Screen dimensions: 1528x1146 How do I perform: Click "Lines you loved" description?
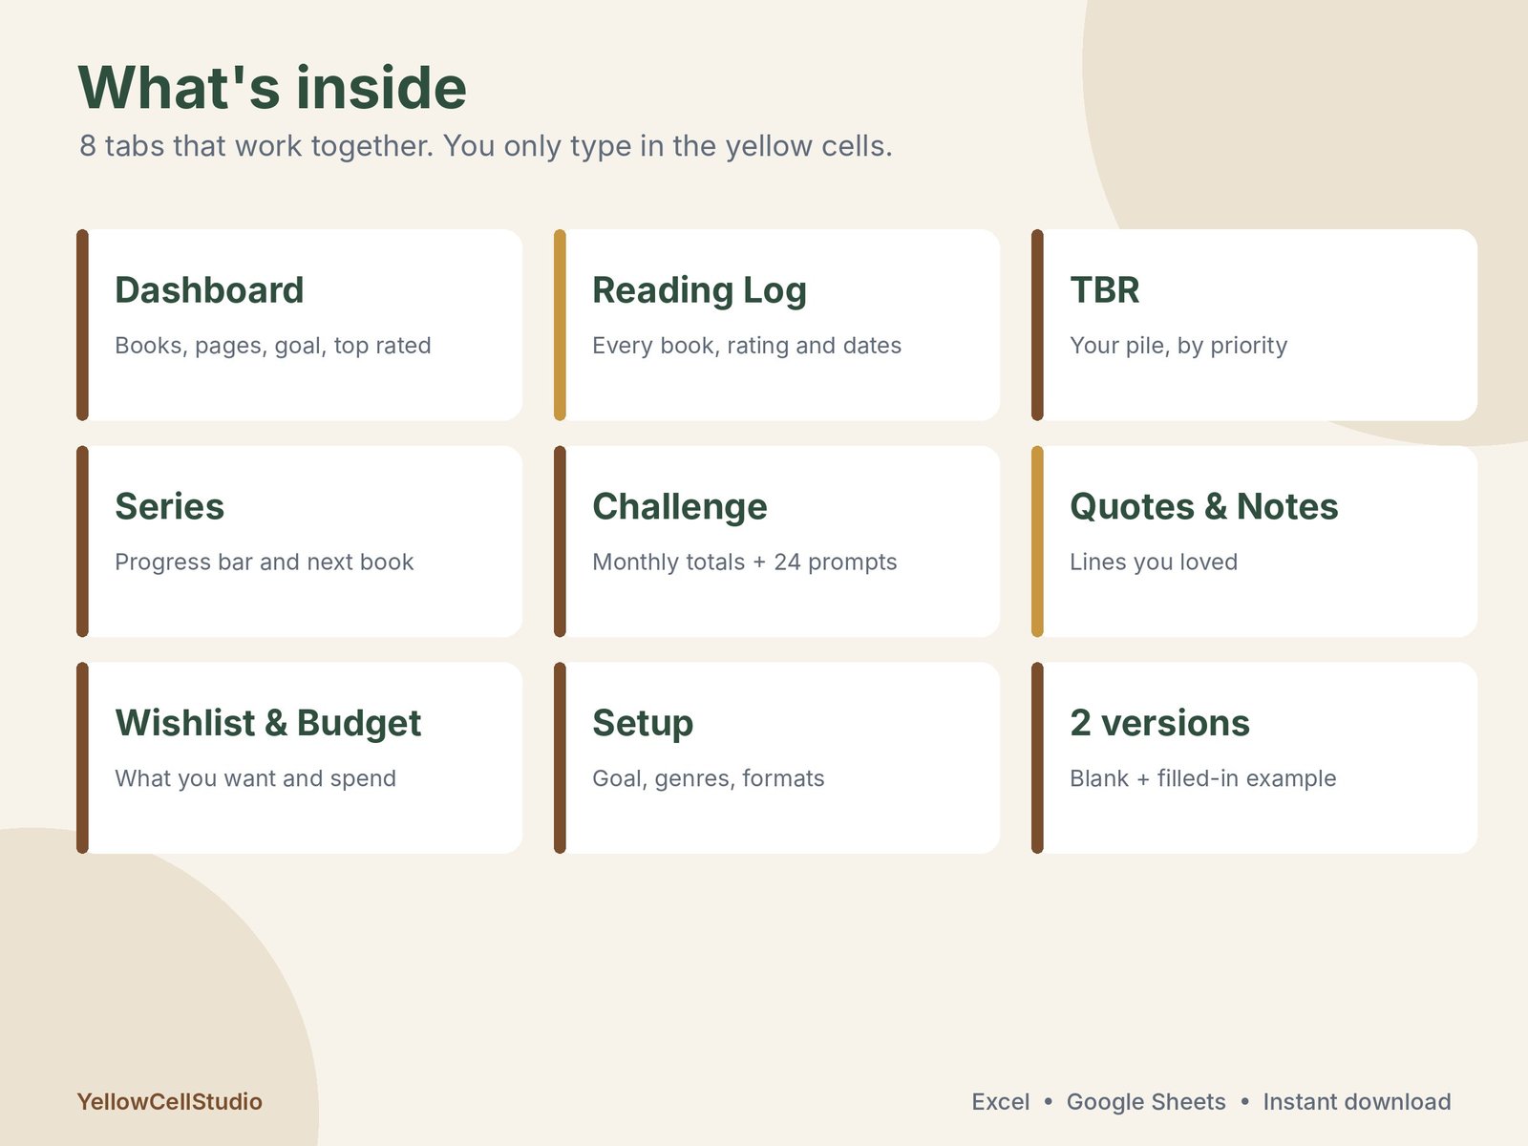coord(1154,562)
